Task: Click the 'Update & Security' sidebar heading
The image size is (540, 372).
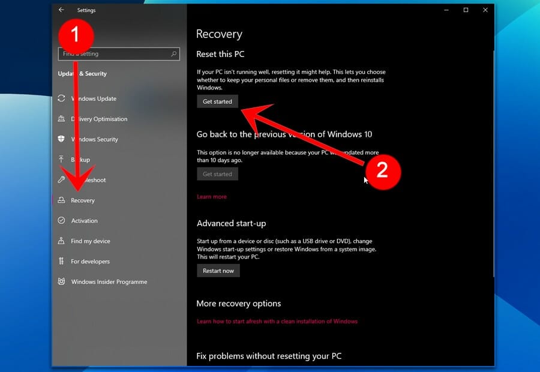Action: point(82,74)
